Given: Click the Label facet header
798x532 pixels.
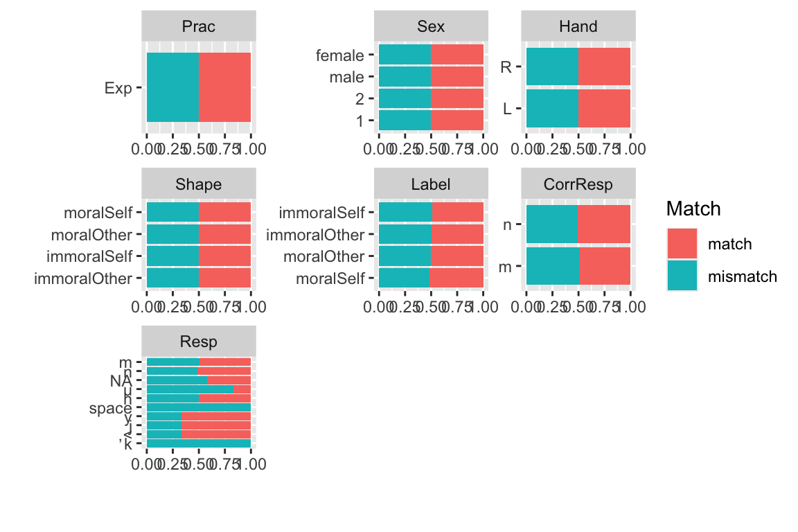Looking at the screenshot, I should pos(431,184).
